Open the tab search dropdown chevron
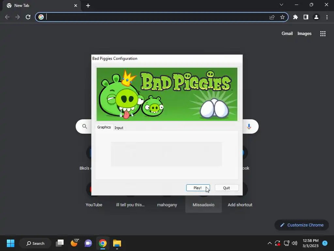Viewport: 334px width, 251px height. (x=281, y=5)
